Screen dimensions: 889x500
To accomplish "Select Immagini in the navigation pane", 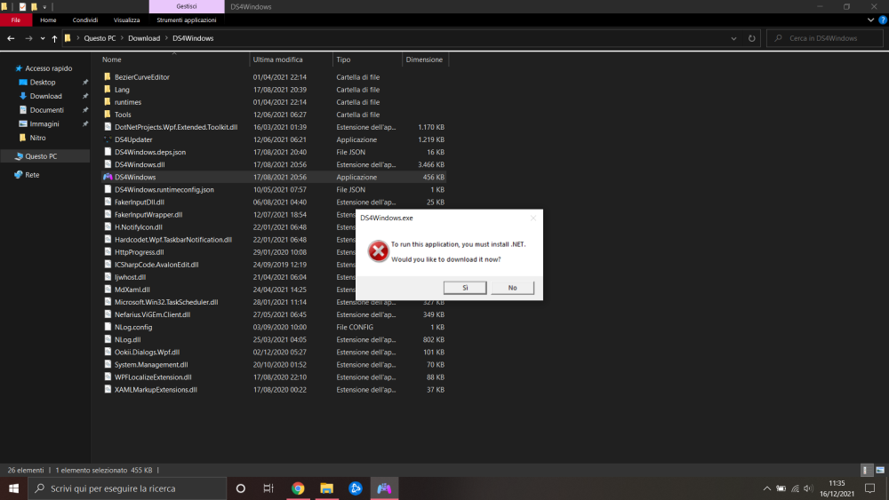I will 44,124.
